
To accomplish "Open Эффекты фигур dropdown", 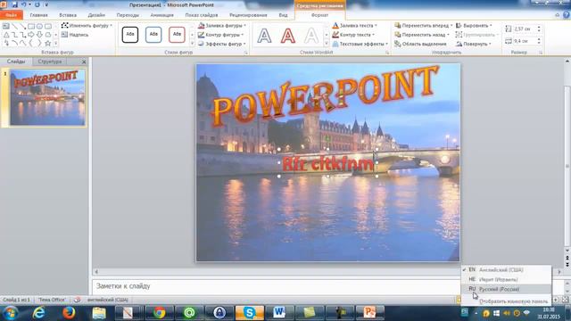I will tap(222, 44).
